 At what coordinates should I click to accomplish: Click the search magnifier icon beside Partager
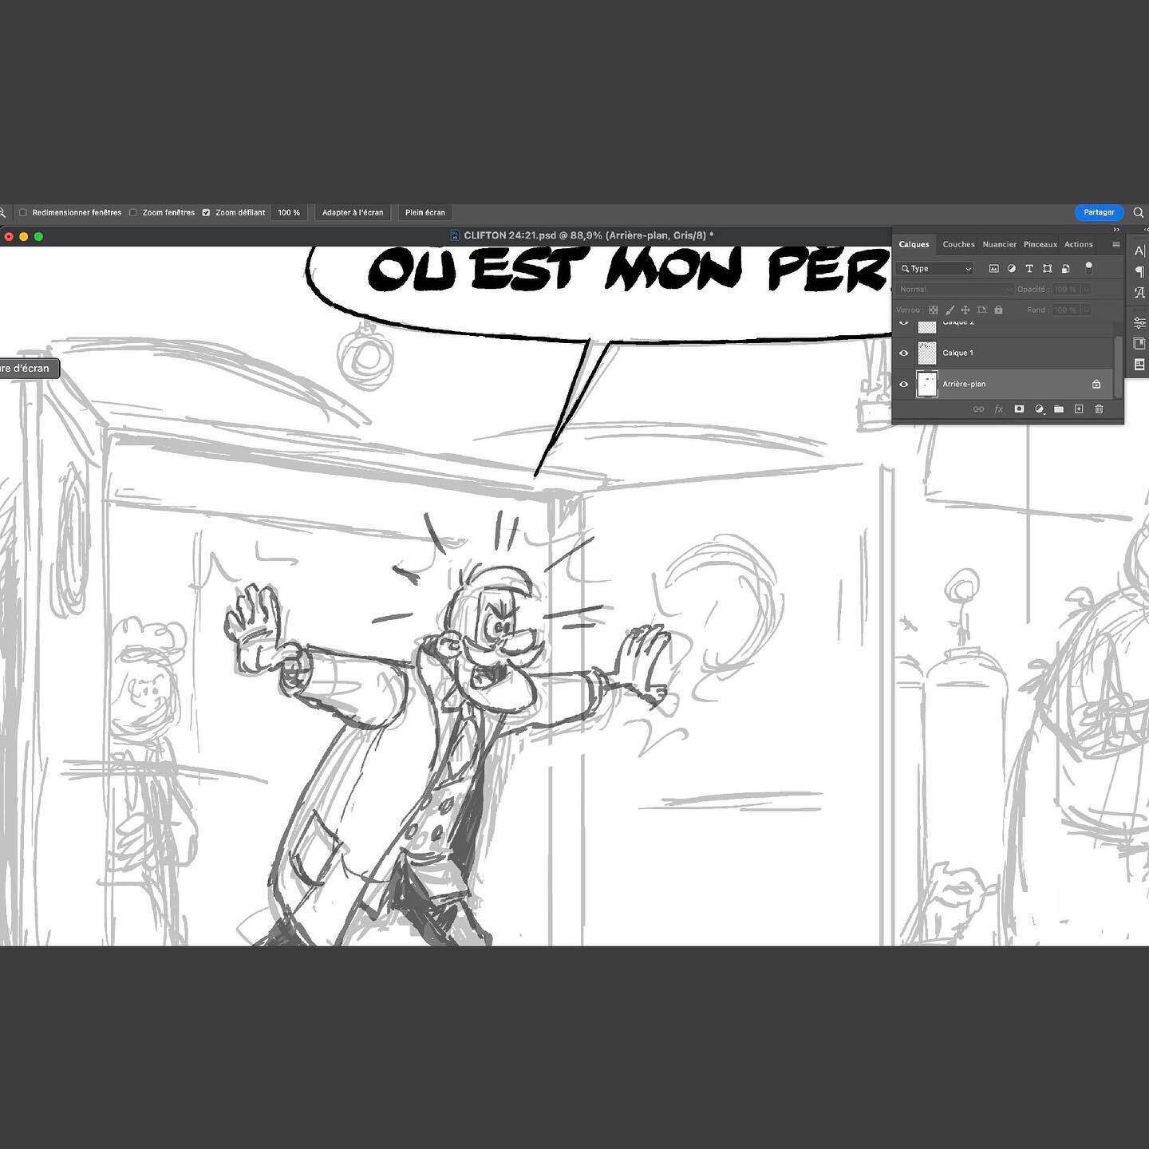click(1139, 212)
